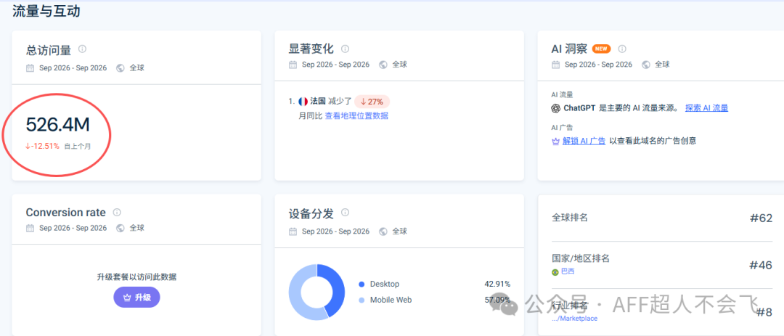Open 巴西 country link
This screenshot has height=336, width=784.
pos(568,271)
